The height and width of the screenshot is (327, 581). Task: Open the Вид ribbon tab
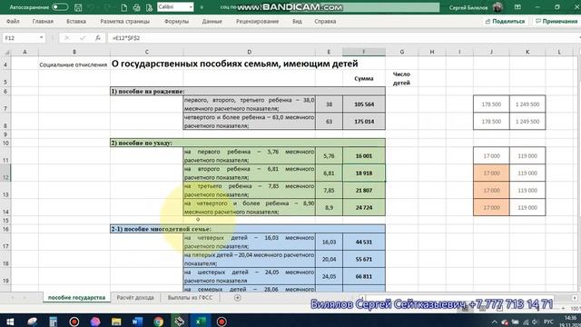[297, 22]
